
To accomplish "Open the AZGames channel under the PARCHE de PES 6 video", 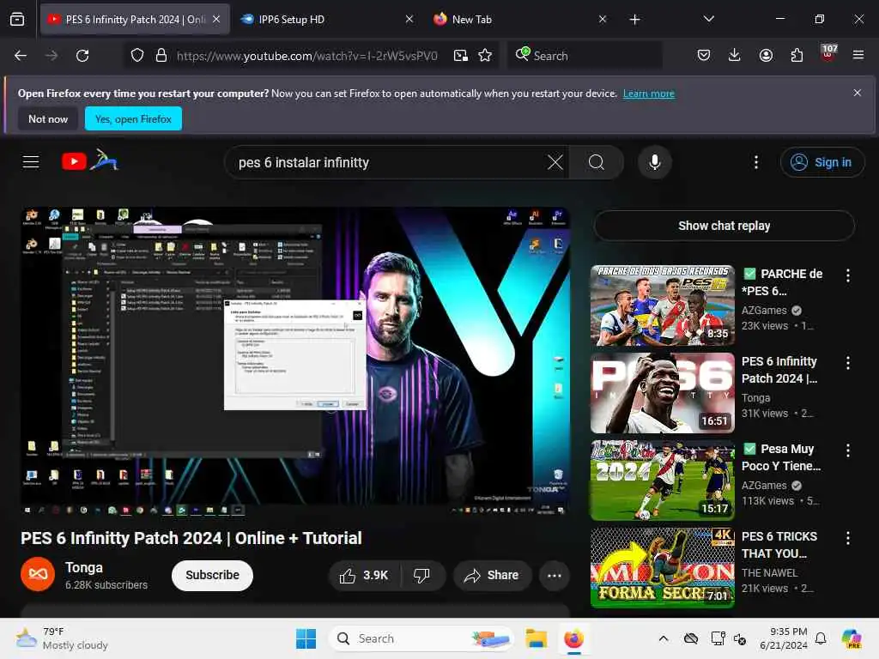I will point(763,311).
